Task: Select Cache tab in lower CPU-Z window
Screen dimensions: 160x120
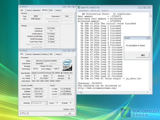Action: (x=29, y=54)
